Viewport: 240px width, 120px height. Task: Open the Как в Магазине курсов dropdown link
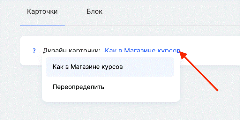(x=142, y=50)
